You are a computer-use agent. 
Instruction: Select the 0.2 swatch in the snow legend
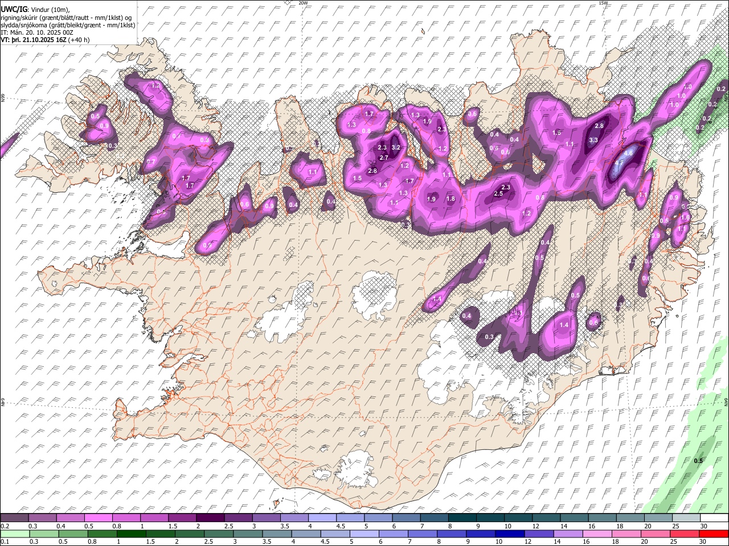[14, 518]
